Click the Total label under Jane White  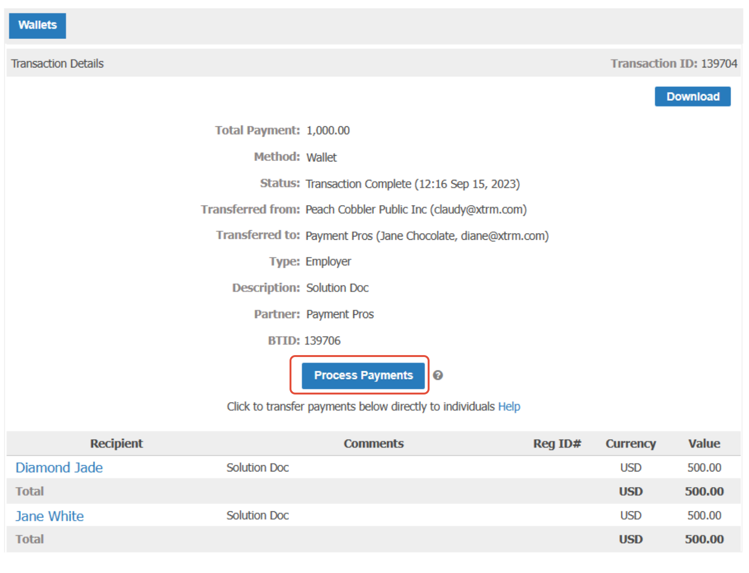coord(29,539)
